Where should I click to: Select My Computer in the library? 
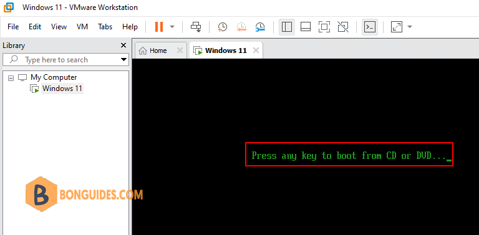click(54, 77)
